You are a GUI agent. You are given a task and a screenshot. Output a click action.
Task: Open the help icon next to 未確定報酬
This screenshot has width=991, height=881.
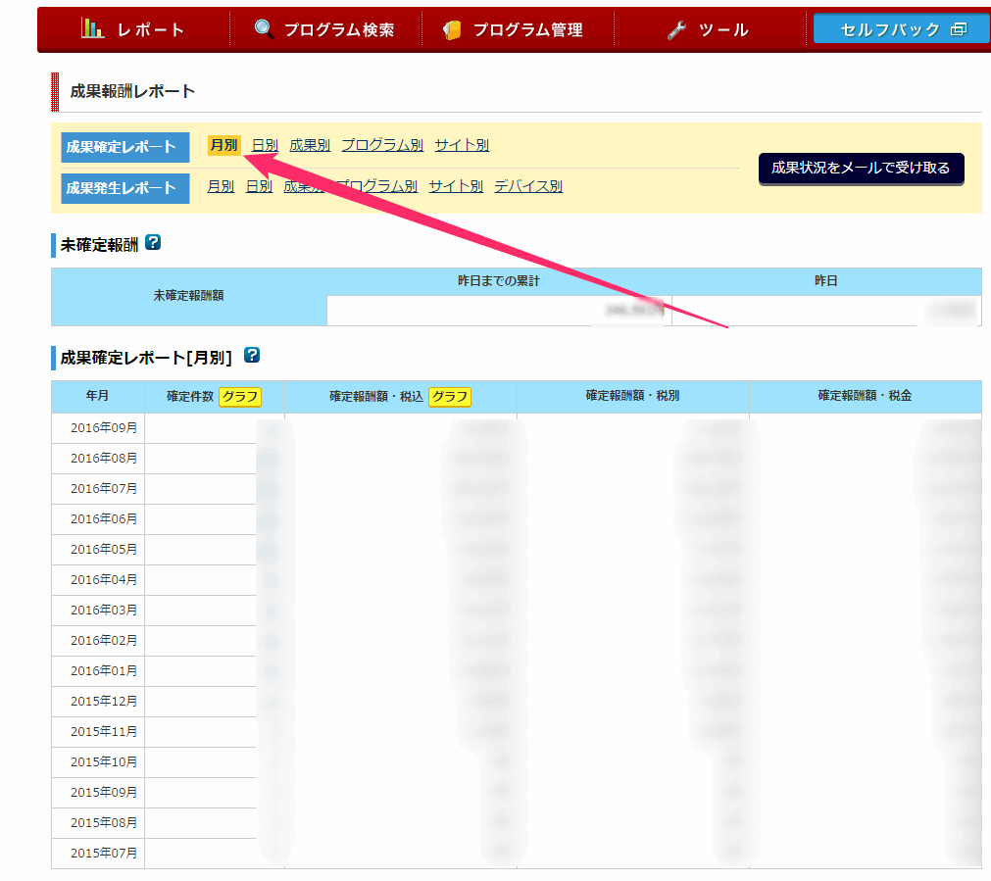tap(153, 242)
